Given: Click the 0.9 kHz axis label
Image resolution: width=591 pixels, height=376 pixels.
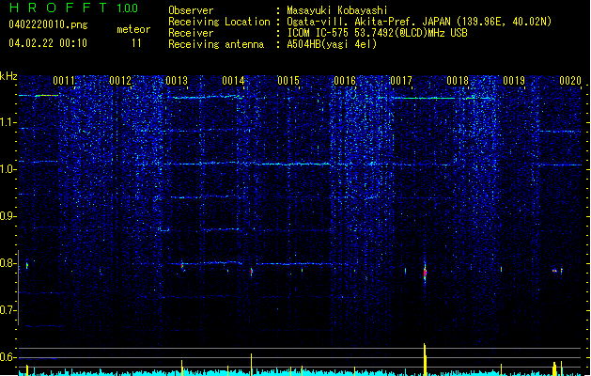Looking at the screenshot, I should click(x=8, y=216).
